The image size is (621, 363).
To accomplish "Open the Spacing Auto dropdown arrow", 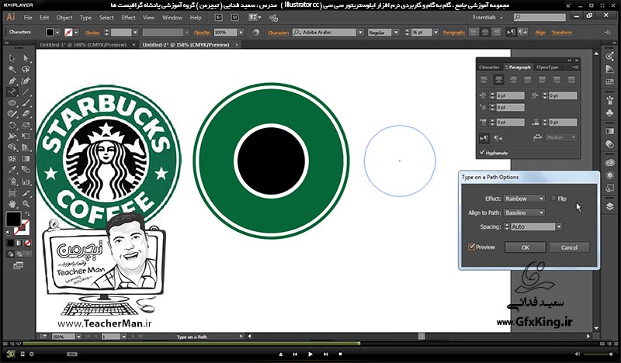I will pos(559,226).
